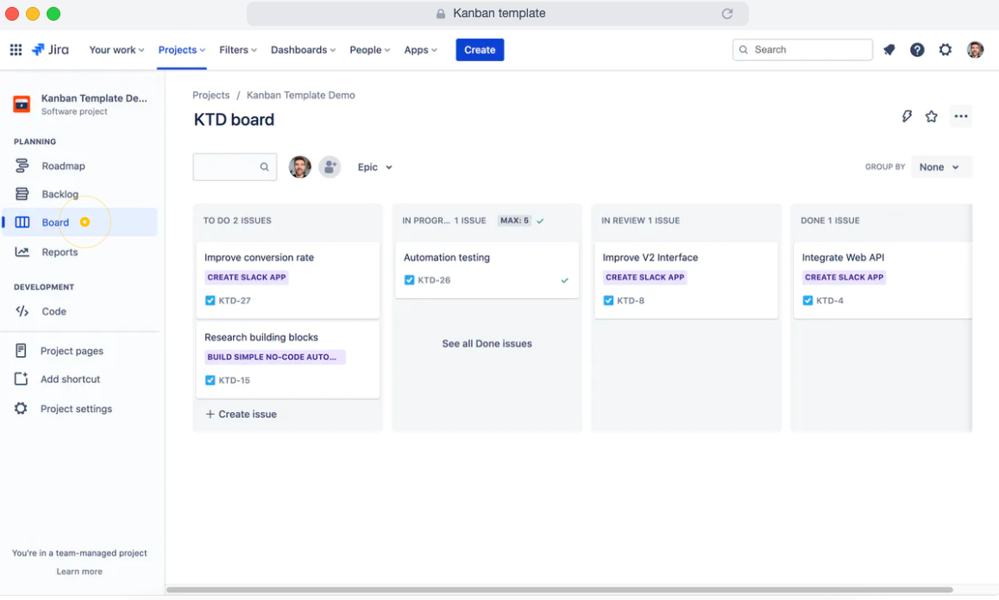
Task: Expand the Projects menu
Action: pyautogui.click(x=181, y=50)
